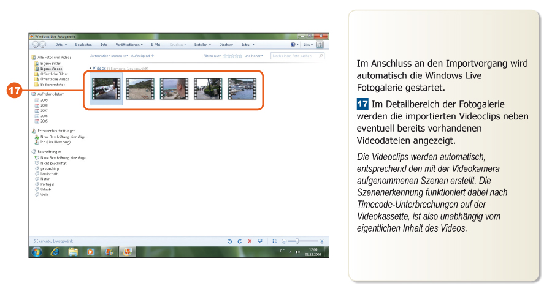This screenshot has width=552, height=294.
Task: Click the back navigation arrow
Action: click(35, 45)
